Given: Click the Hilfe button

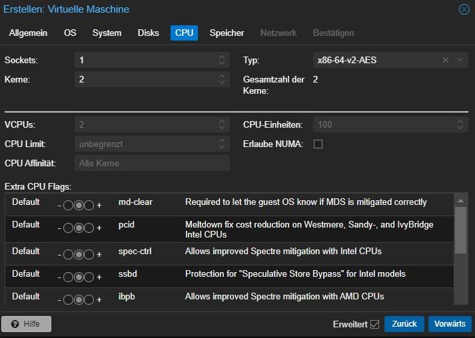Looking at the screenshot, I should tap(27, 324).
